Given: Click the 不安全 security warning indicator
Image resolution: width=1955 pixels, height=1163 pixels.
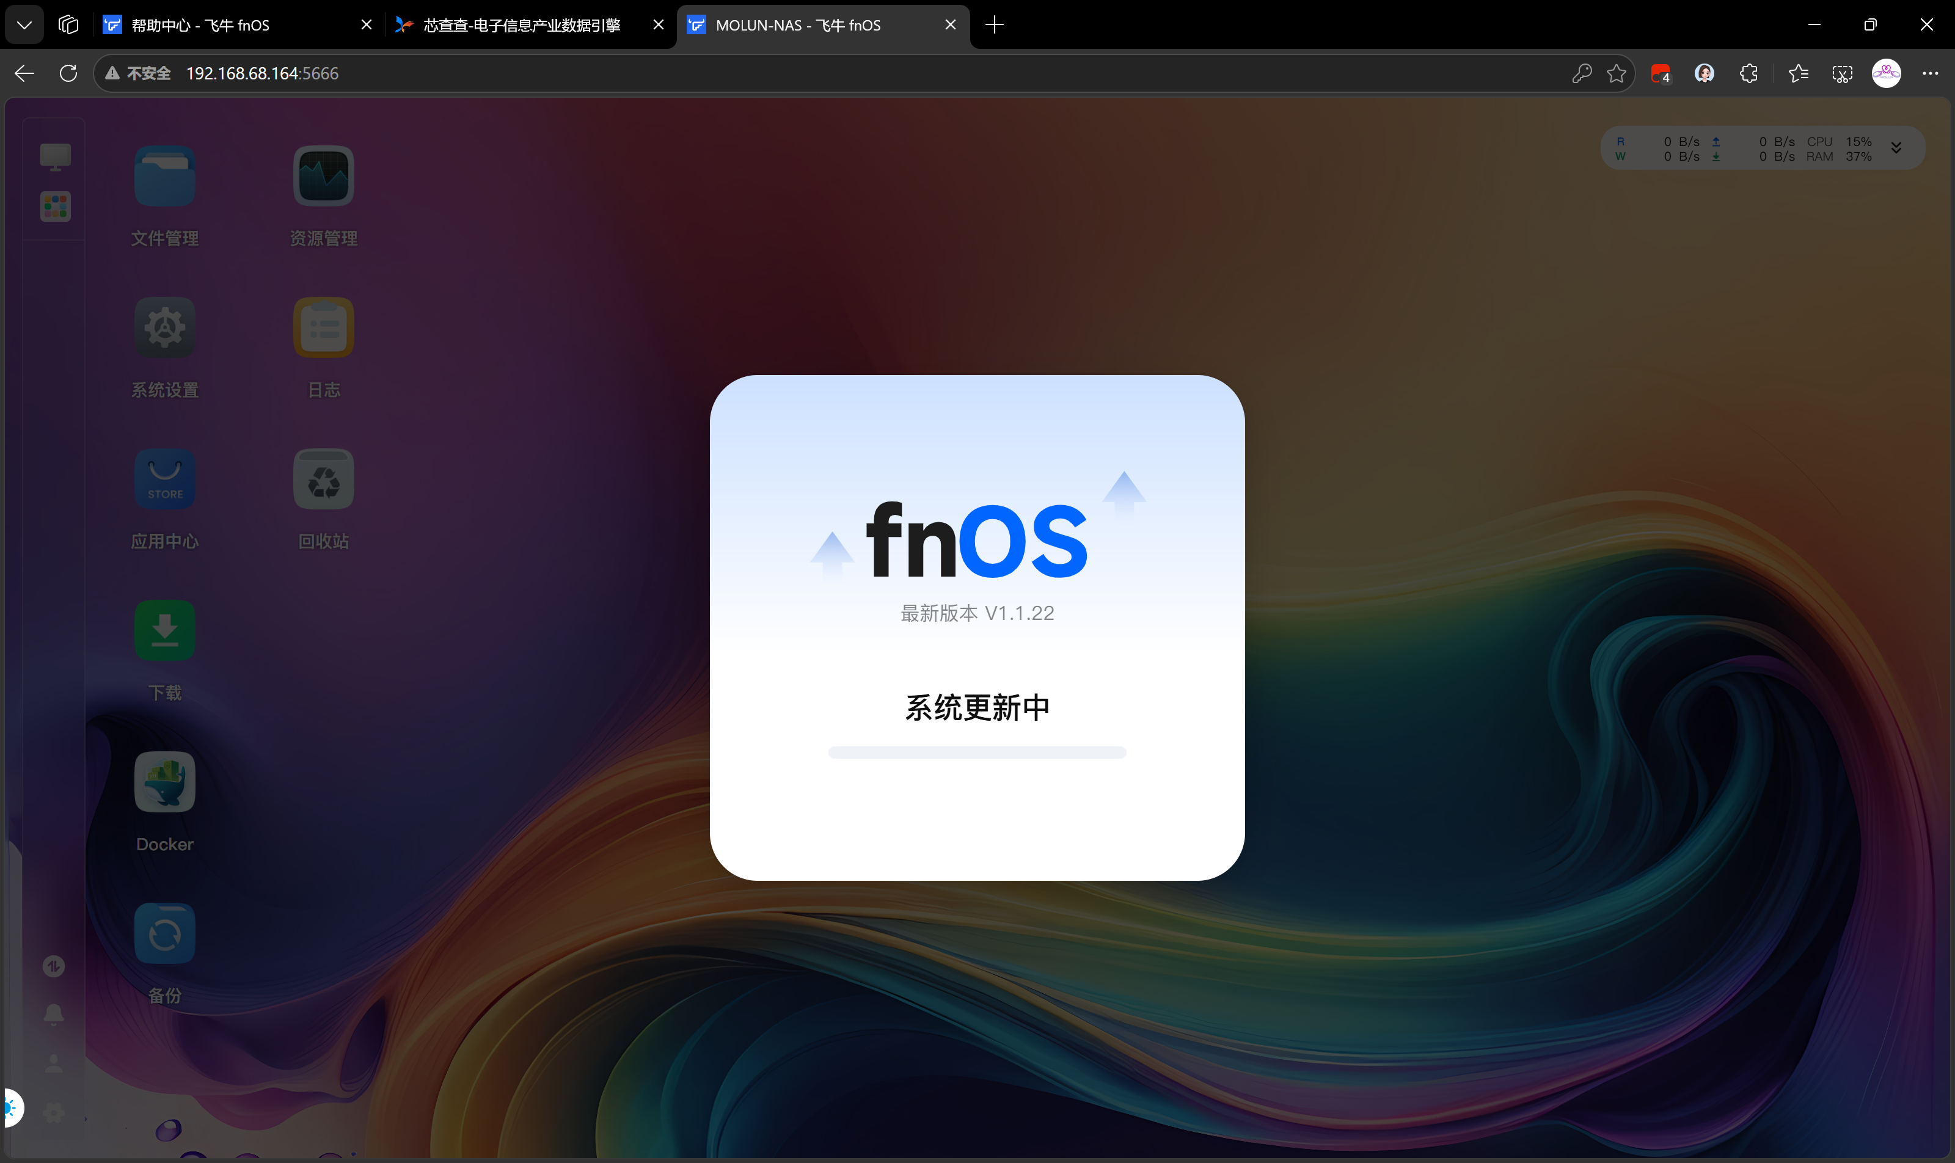Looking at the screenshot, I should pos(138,73).
